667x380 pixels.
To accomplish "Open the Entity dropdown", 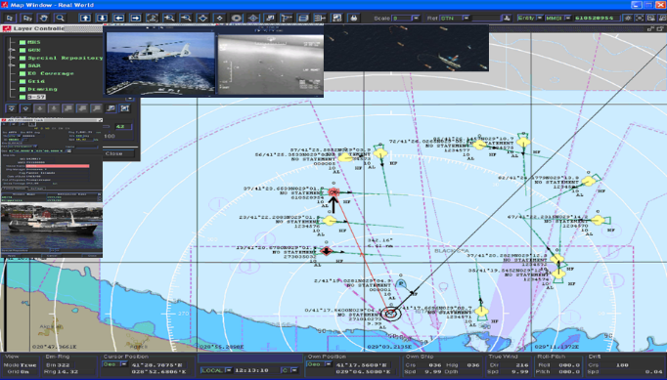I will point(540,18).
